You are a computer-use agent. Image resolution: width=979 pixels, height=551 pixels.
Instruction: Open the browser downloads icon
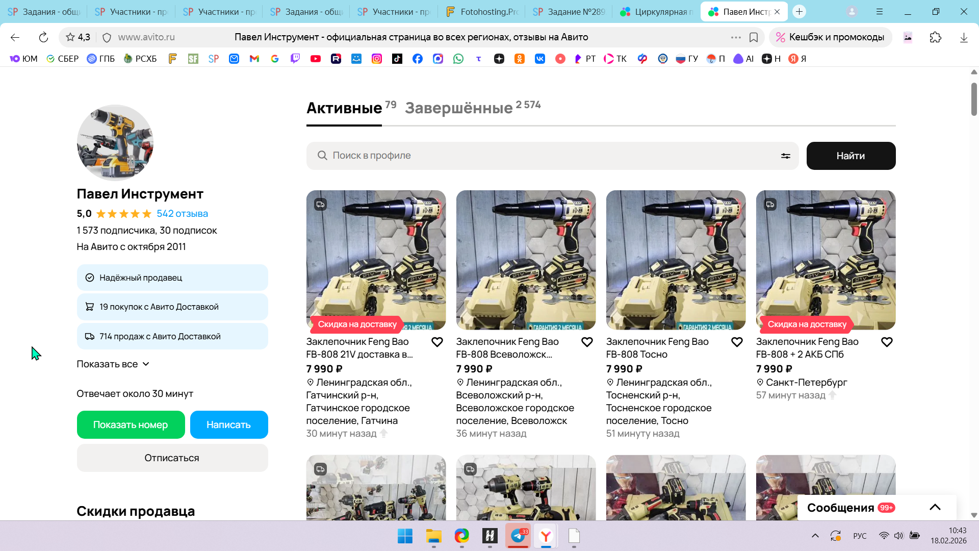point(964,37)
